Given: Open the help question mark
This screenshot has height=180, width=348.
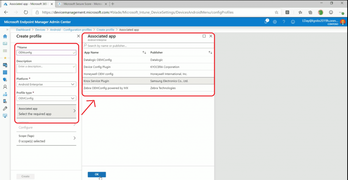Looking at the screenshot, I should point(284,22).
